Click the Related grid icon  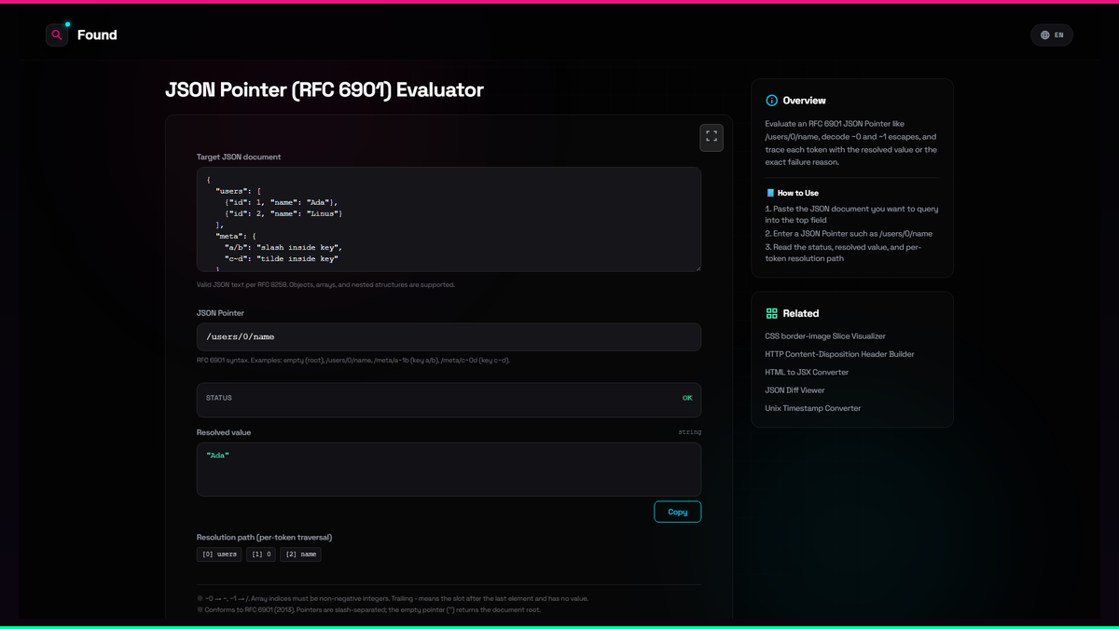point(771,314)
